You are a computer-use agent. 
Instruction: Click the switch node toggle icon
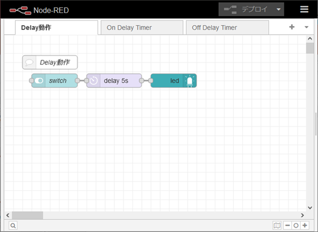[x=38, y=81]
